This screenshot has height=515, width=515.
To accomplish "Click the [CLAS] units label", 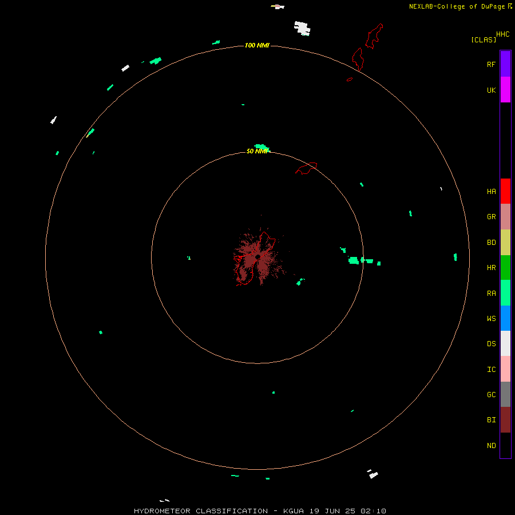I will pyautogui.click(x=484, y=39).
